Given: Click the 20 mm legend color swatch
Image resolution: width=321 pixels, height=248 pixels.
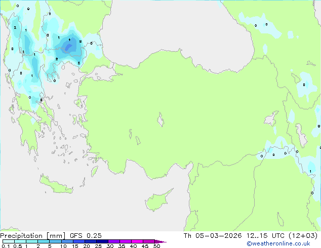Looking at the screenshot, I should coord(90,241).
